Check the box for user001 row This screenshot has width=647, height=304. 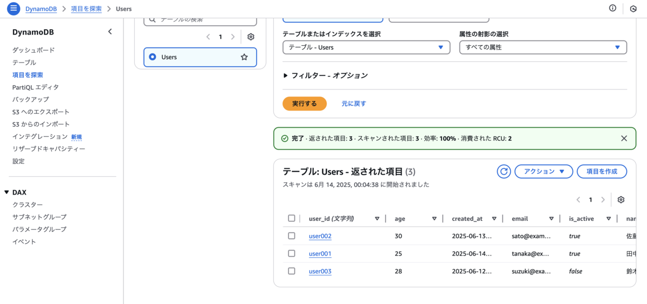click(x=292, y=253)
